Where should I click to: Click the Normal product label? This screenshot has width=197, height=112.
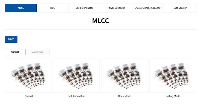[29, 96]
